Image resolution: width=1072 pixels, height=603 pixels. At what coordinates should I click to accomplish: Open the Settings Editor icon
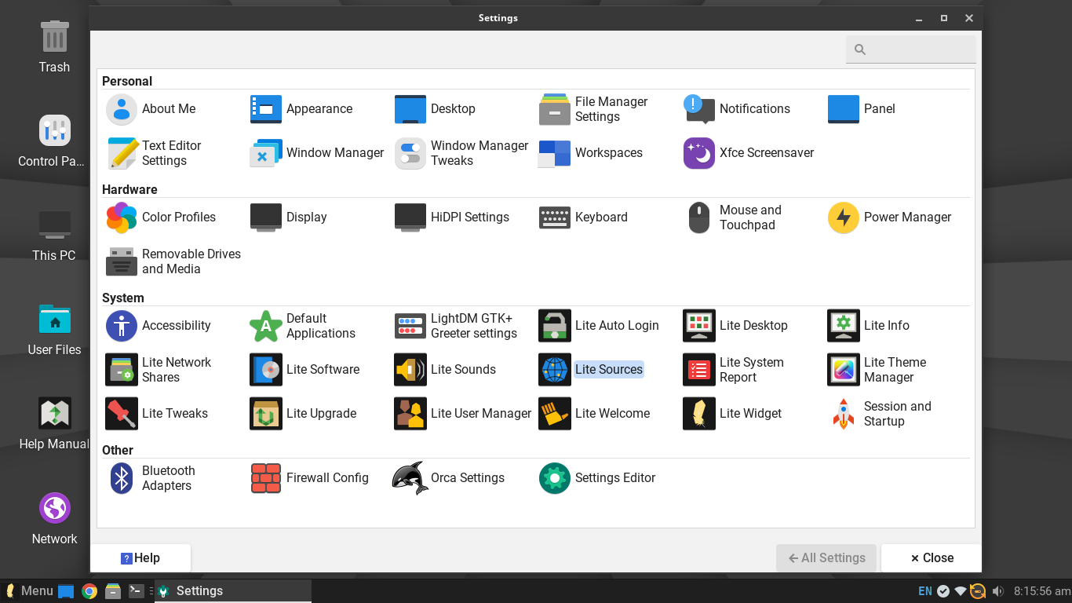point(555,478)
